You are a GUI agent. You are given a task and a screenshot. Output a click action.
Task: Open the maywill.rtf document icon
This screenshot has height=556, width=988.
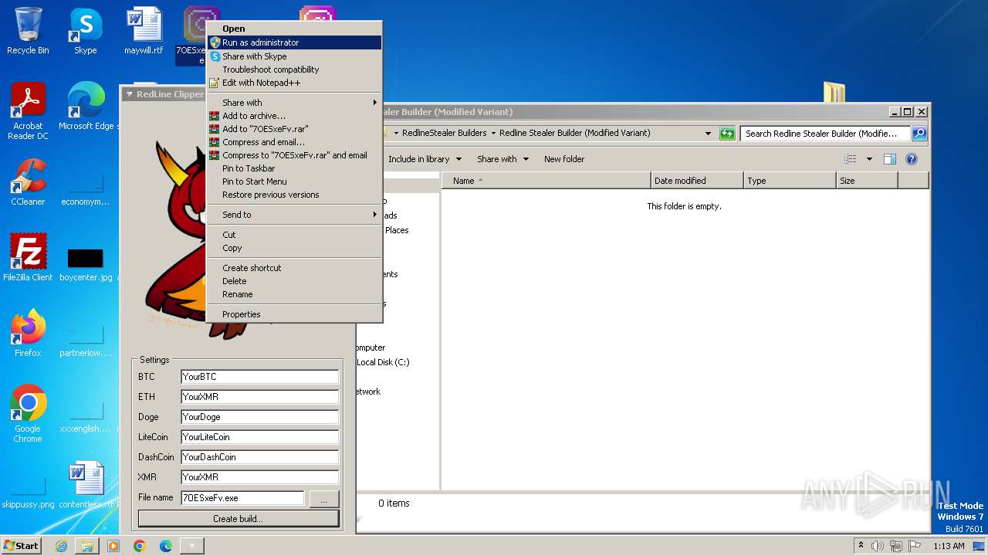144,32
